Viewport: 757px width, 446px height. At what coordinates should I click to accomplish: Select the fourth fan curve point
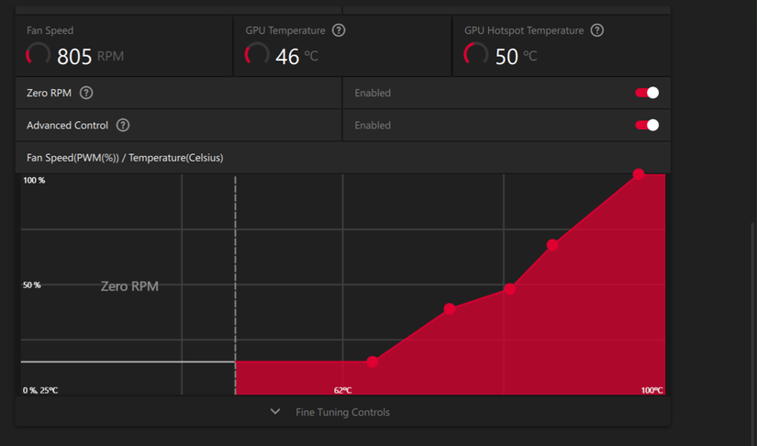tap(552, 245)
